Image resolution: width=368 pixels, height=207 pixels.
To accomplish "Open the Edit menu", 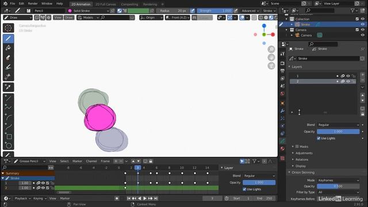I will tap(21, 4).
